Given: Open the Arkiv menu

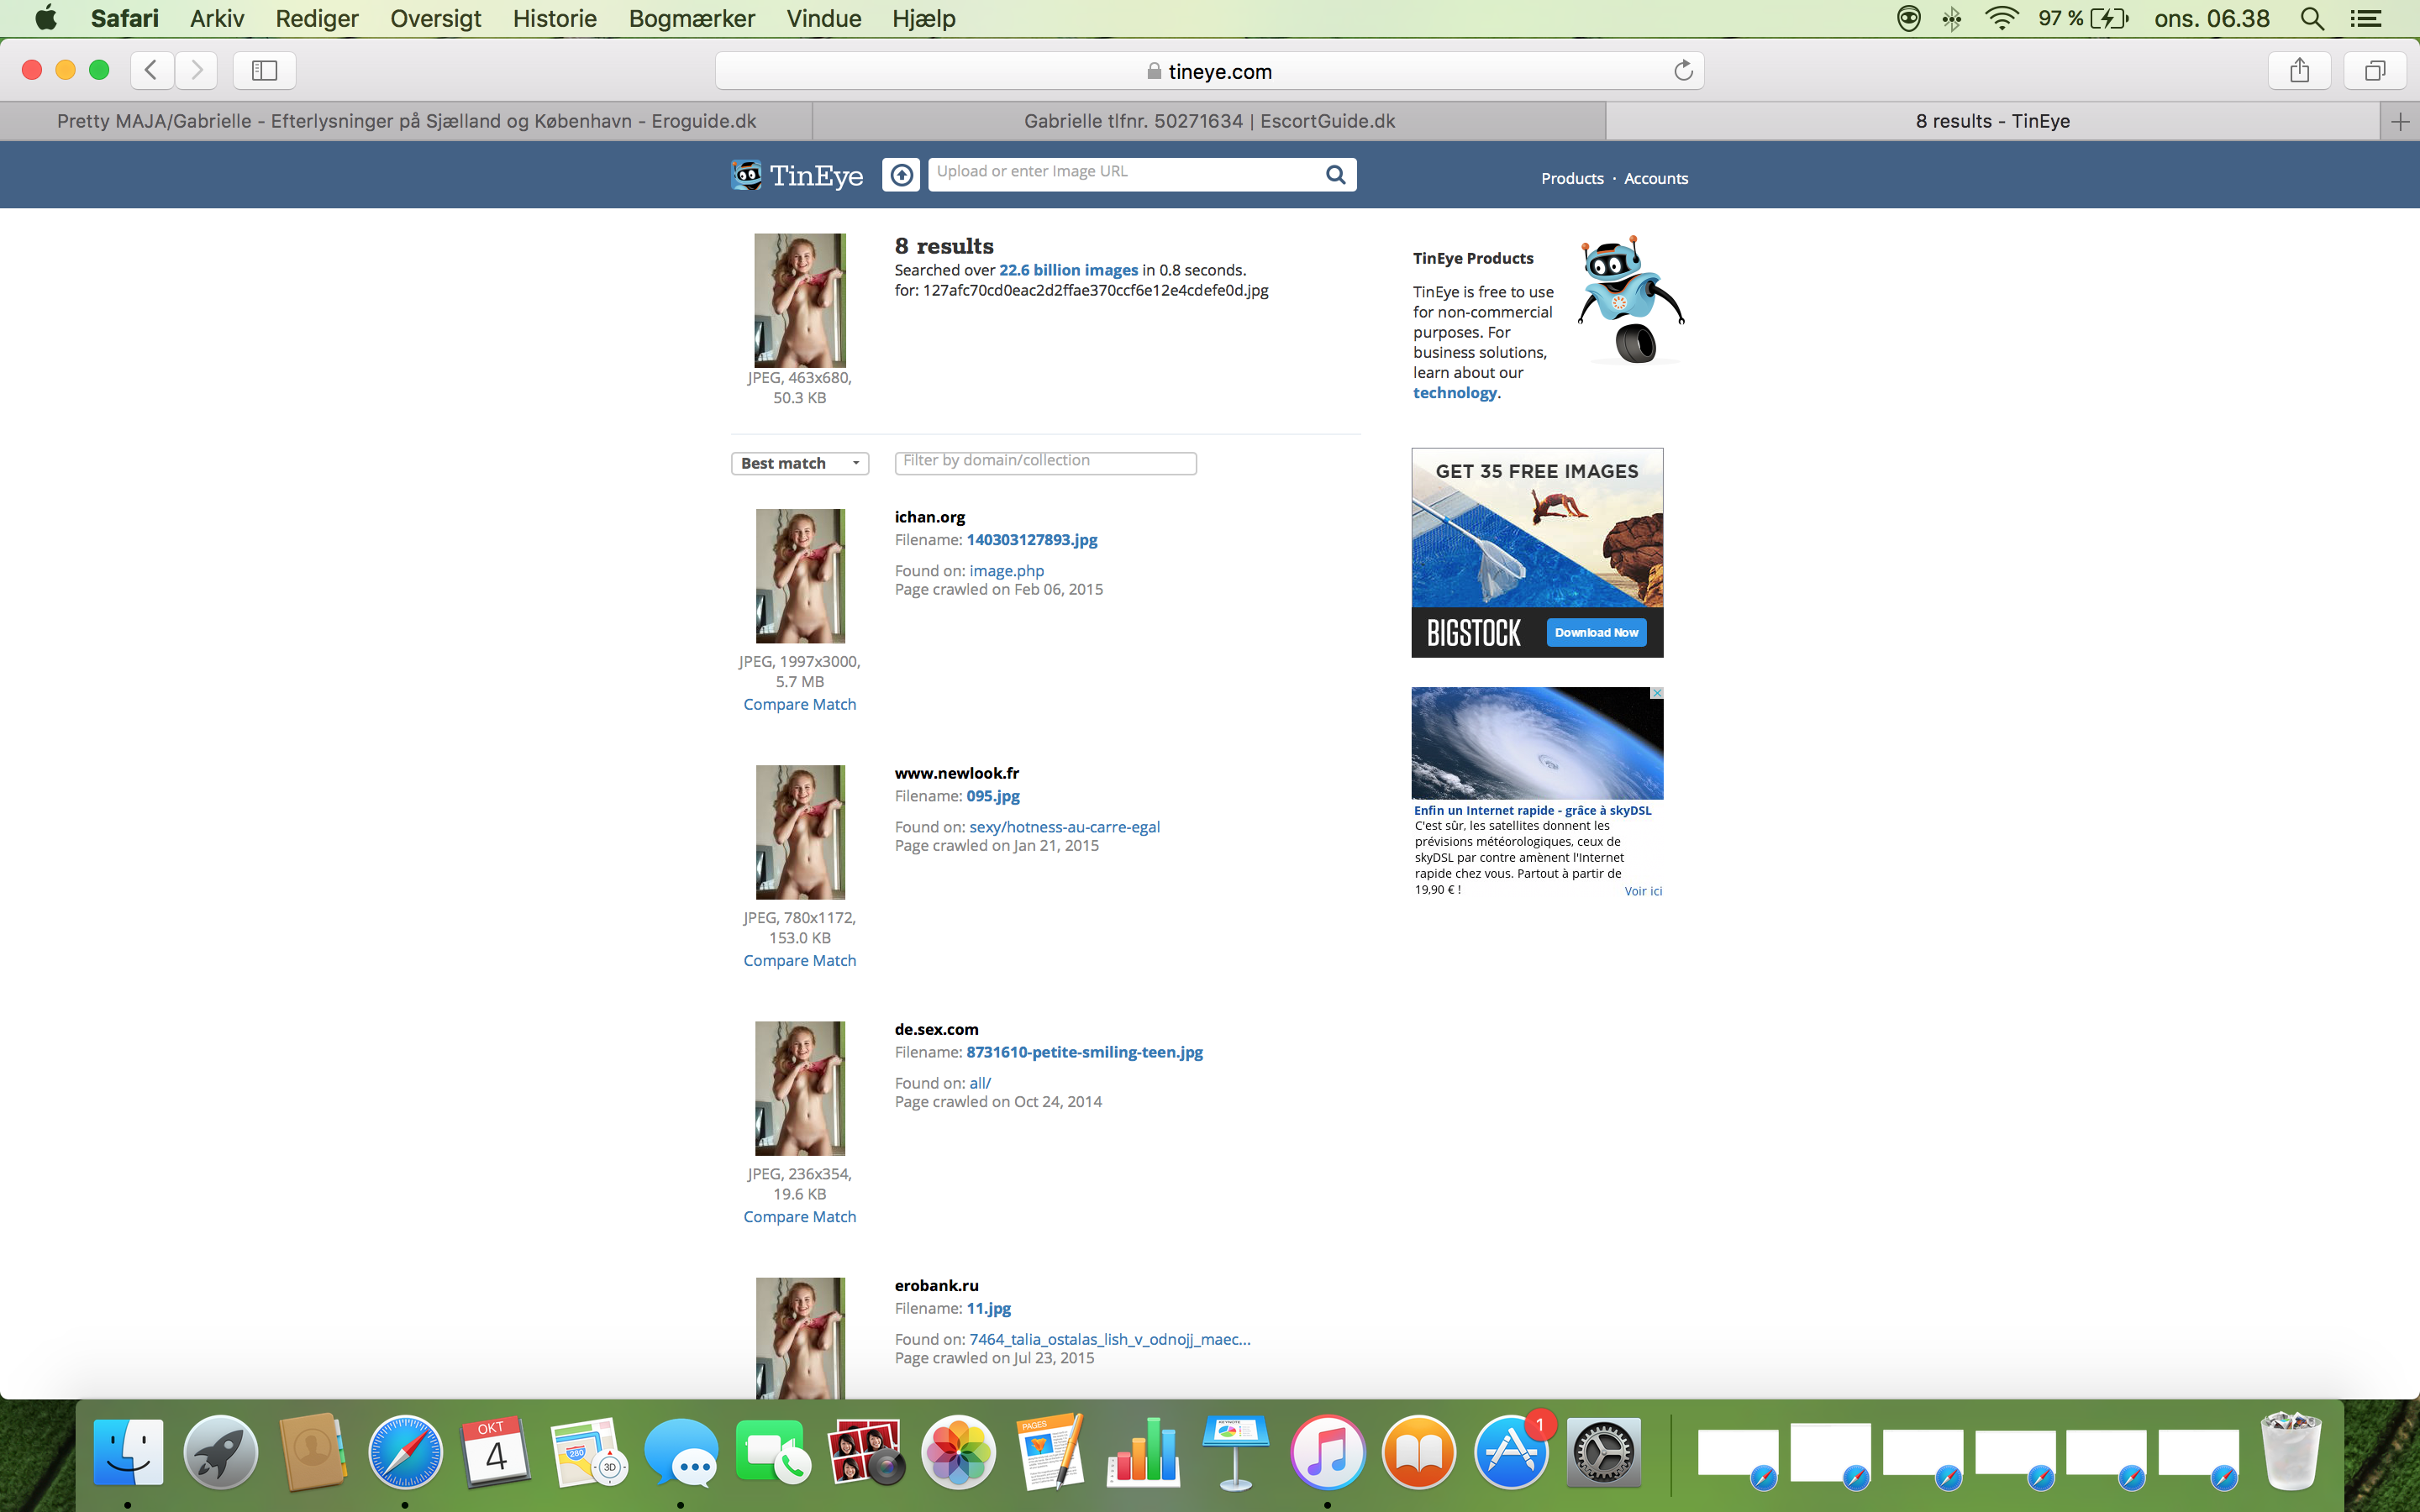Looking at the screenshot, I should click(217, 18).
